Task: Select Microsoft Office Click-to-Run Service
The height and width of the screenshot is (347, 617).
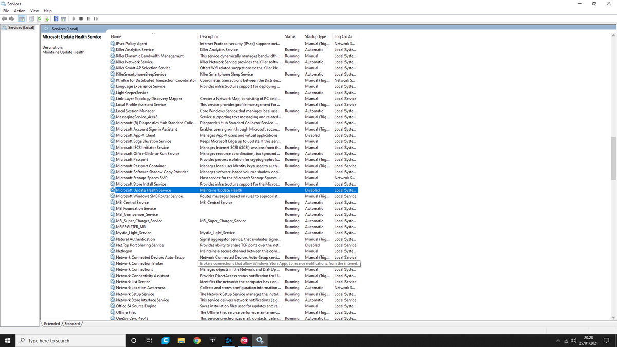Action: coord(234,154)
